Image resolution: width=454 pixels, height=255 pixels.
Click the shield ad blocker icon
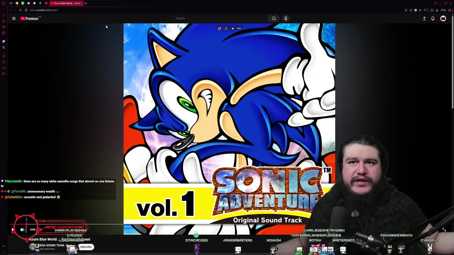(x=415, y=10)
